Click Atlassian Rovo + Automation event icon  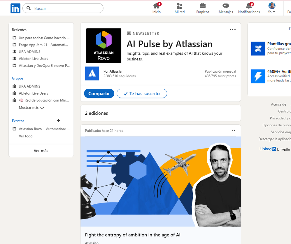tap(14, 129)
